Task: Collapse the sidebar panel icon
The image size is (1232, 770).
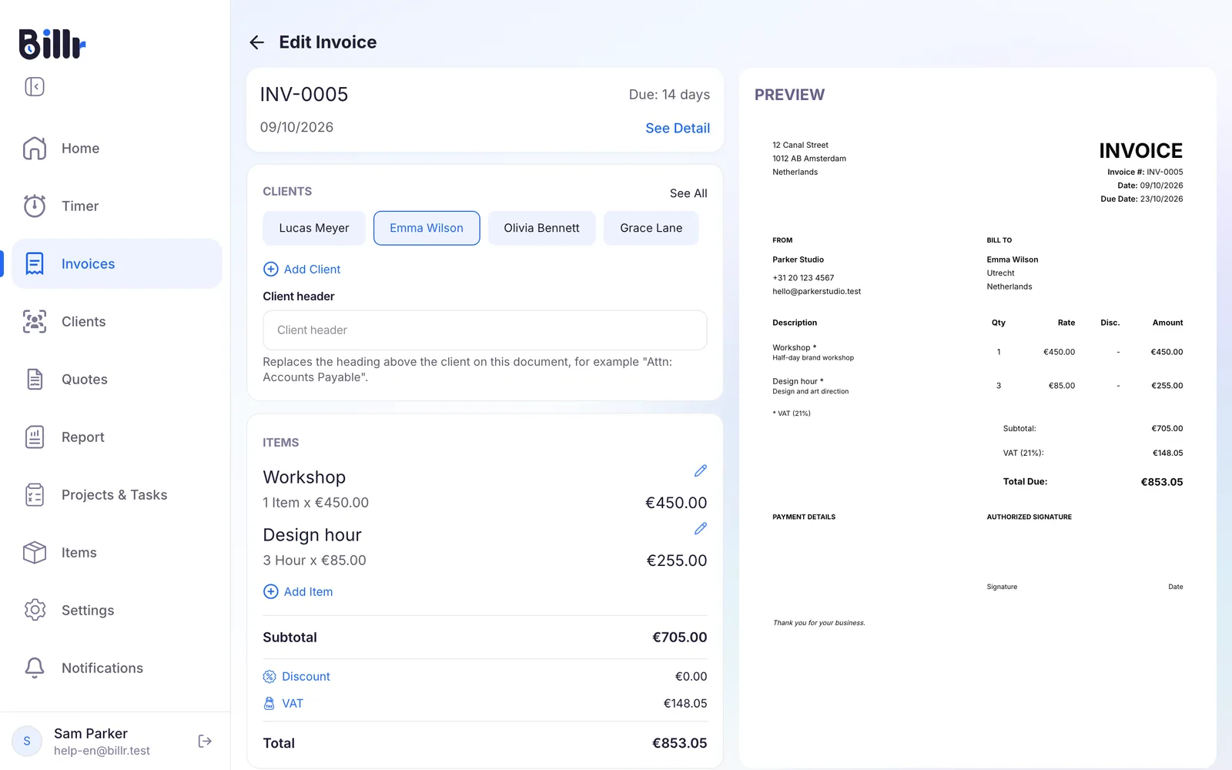Action: tap(35, 86)
